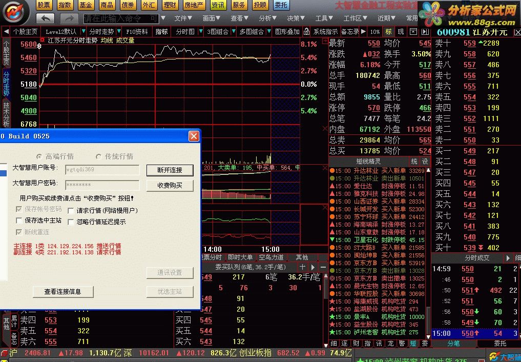
Task: Click the 设 button in 短线精灵 header
Action: [424, 161]
